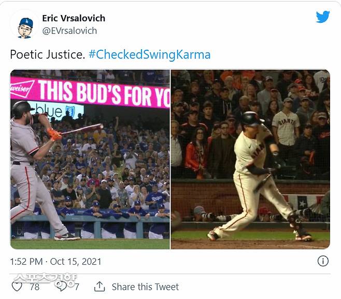Open the @EVrsalovich handle link

point(69,31)
